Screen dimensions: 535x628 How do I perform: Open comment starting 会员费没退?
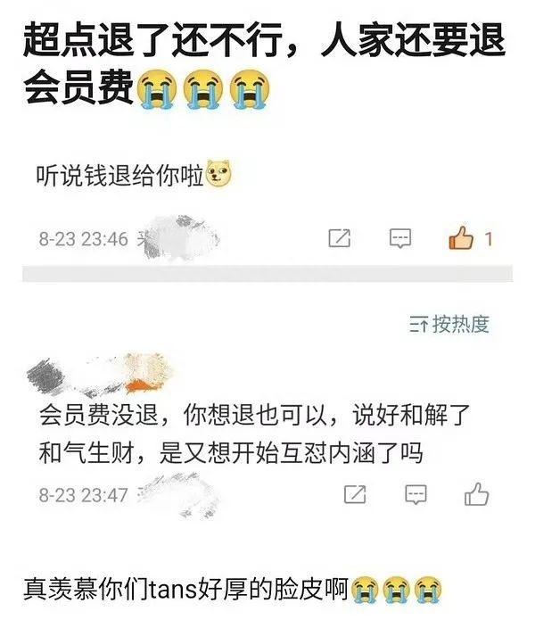click(254, 434)
